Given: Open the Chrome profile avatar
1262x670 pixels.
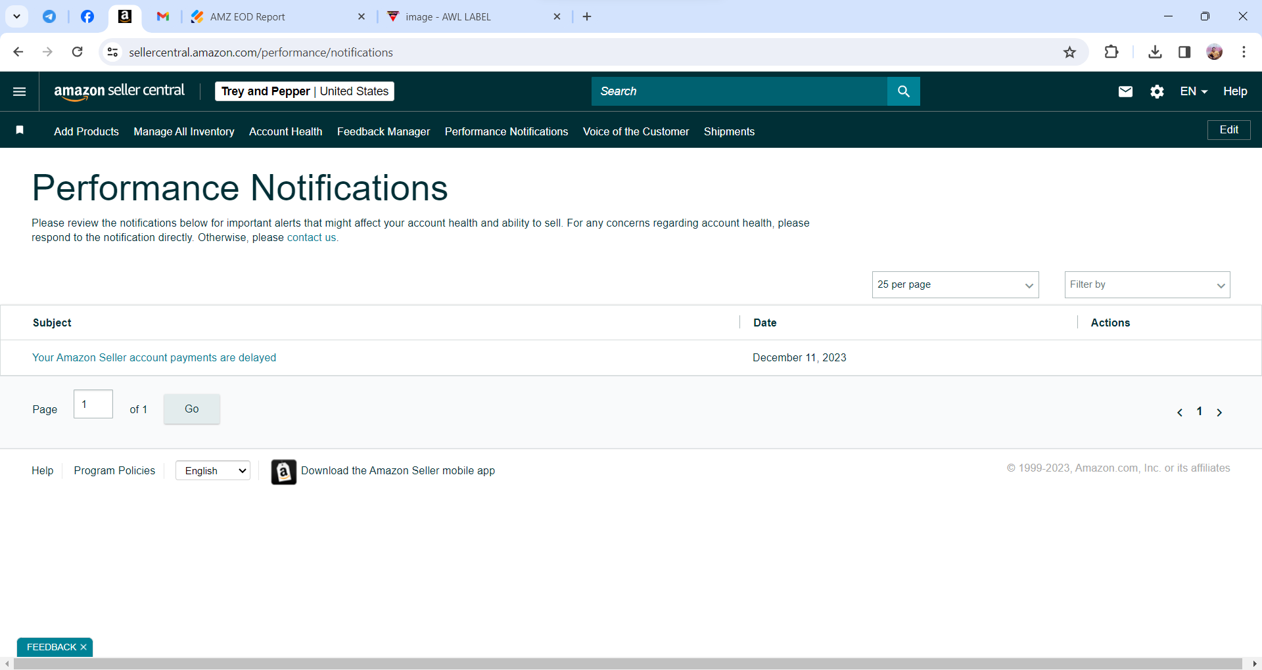Looking at the screenshot, I should (x=1215, y=52).
